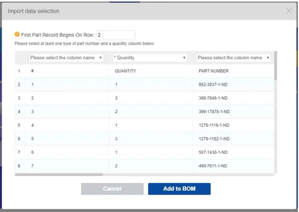Click the QUANTITY header cell
The width and height of the screenshot is (299, 212).
pyautogui.click(x=126, y=71)
